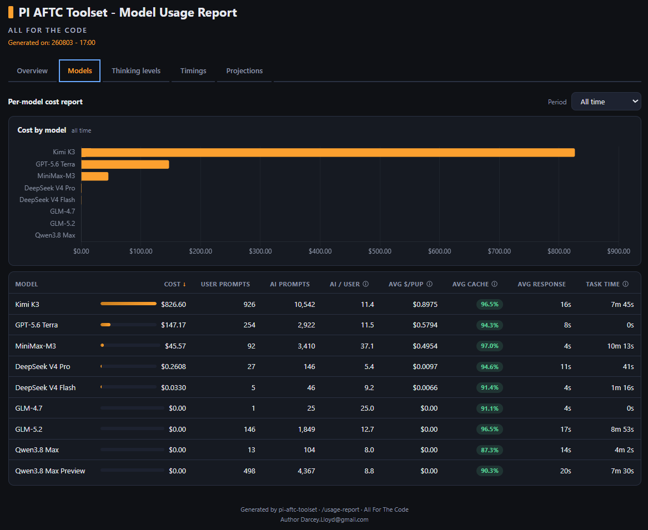The image size is (648, 530).
Task: Open the Projections tab
Action: 244,70
